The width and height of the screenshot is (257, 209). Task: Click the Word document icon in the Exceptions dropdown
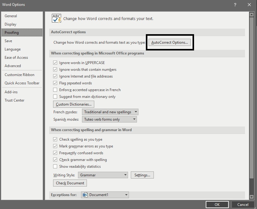coord(85,195)
